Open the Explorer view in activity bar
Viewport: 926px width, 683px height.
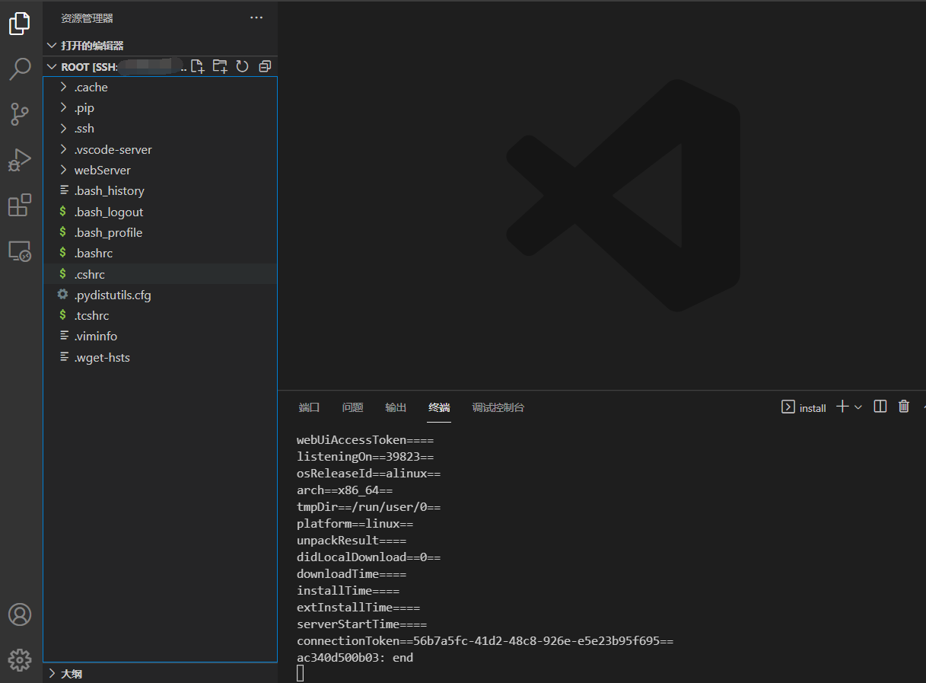click(x=20, y=24)
